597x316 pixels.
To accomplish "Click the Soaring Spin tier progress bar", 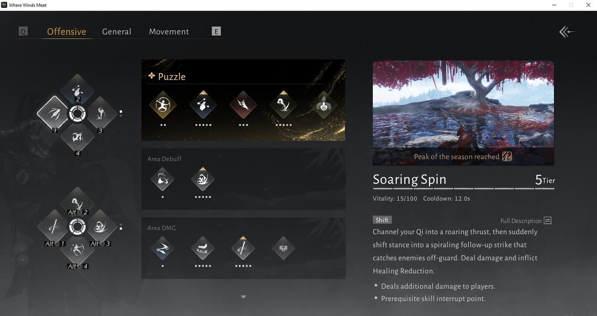I will (464, 188).
